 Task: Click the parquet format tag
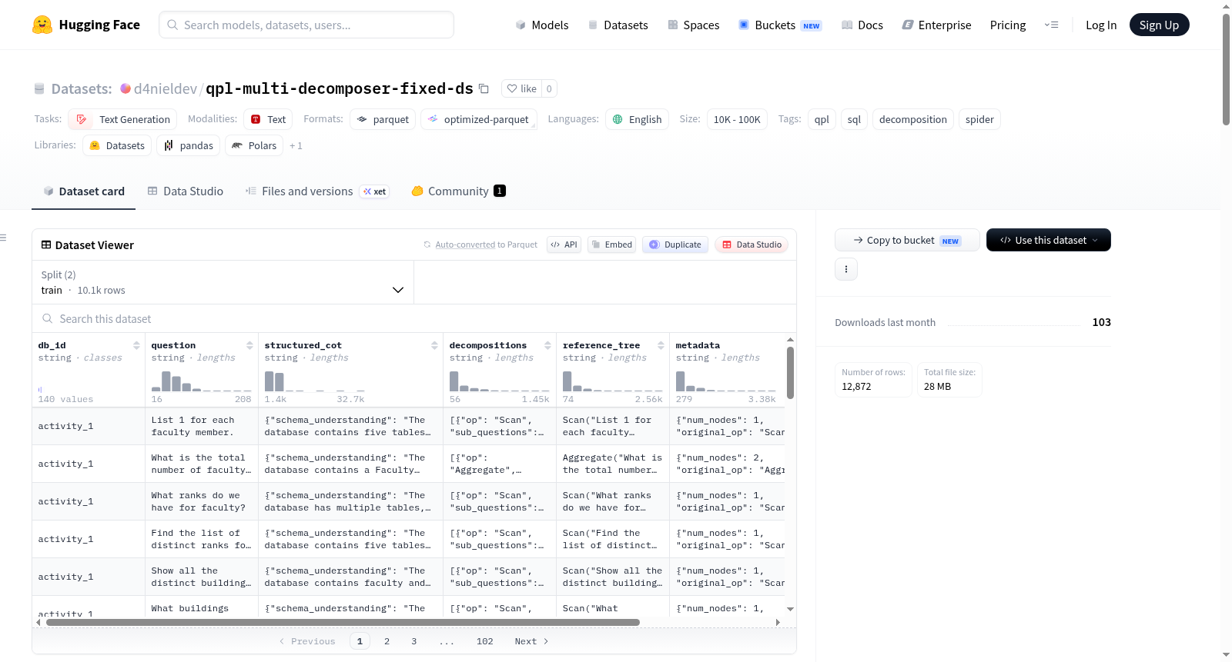(383, 119)
